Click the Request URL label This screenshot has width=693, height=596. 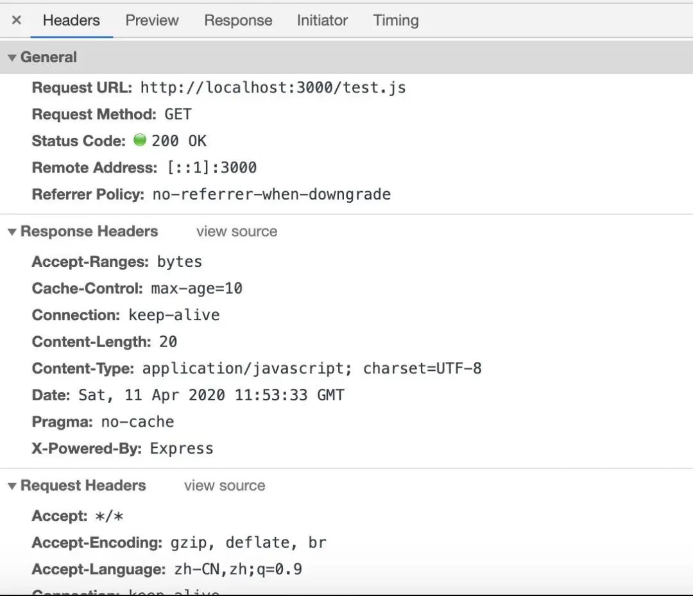(x=82, y=87)
